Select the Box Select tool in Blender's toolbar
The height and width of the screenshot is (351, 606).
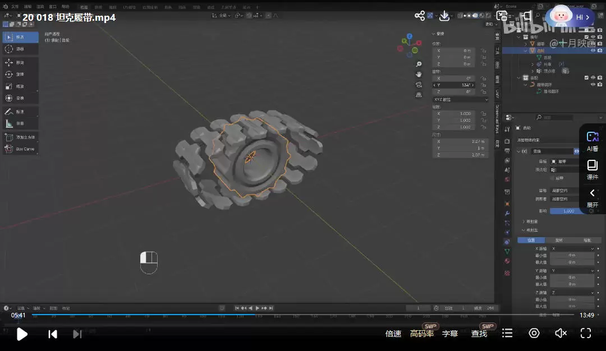tap(21, 37)
